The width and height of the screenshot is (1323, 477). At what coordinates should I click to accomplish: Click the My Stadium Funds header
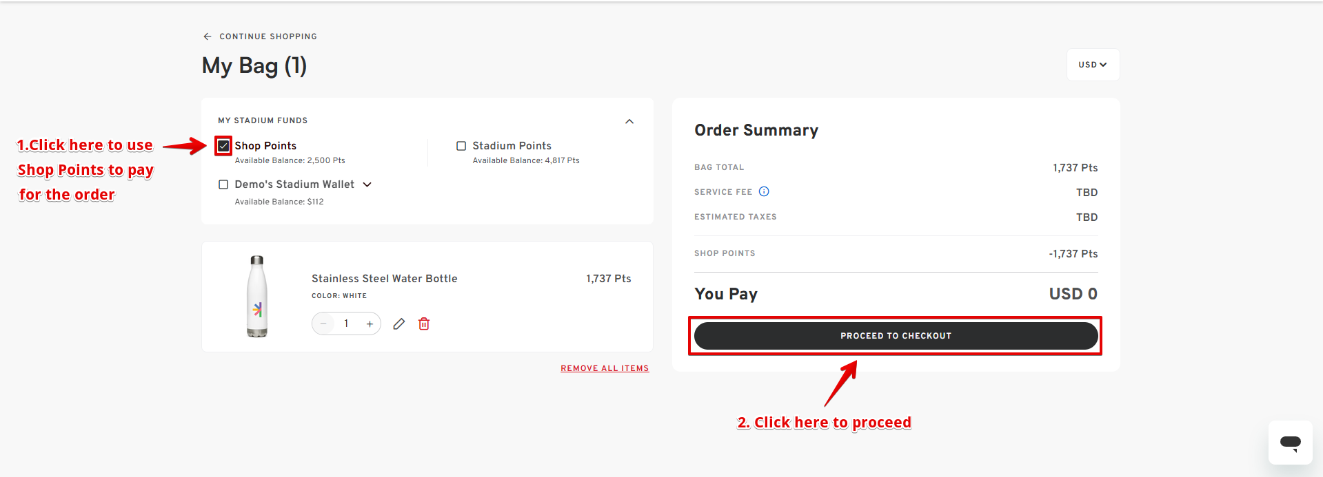click(x=263, y=120)
